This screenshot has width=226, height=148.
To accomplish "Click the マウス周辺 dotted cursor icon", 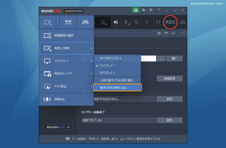I will (x=47, y=86).
